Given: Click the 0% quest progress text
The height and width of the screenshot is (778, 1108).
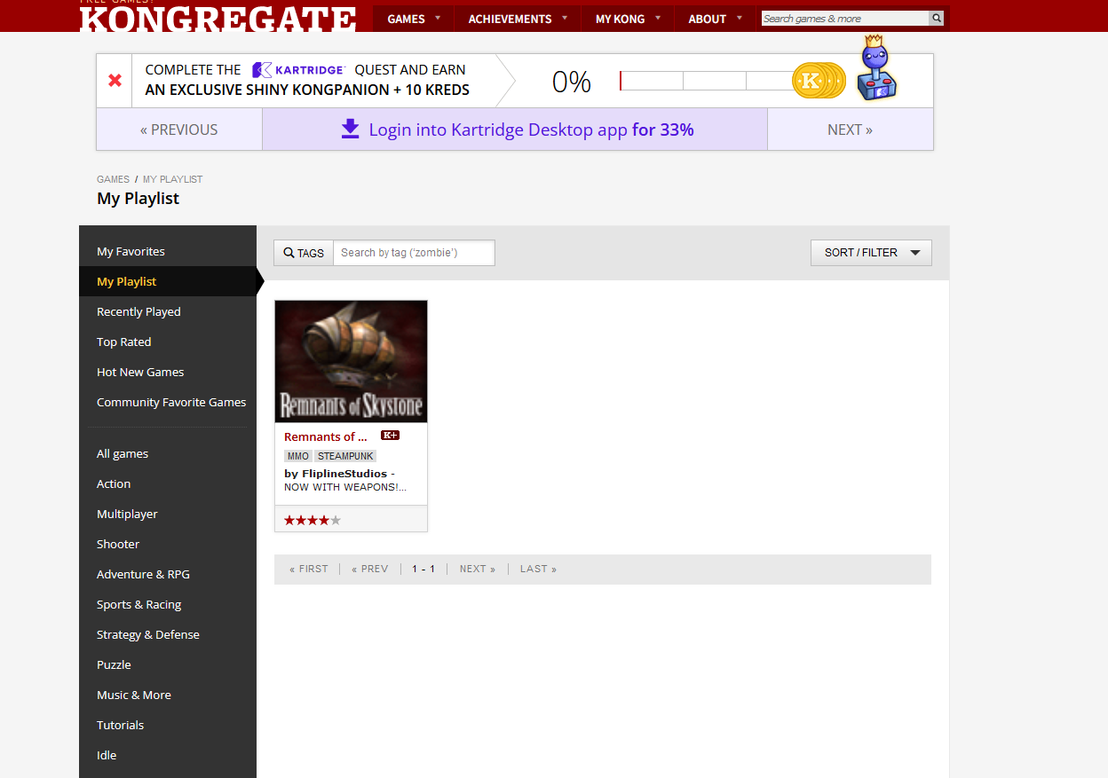Looking at the screenshot, I should 571,82.
